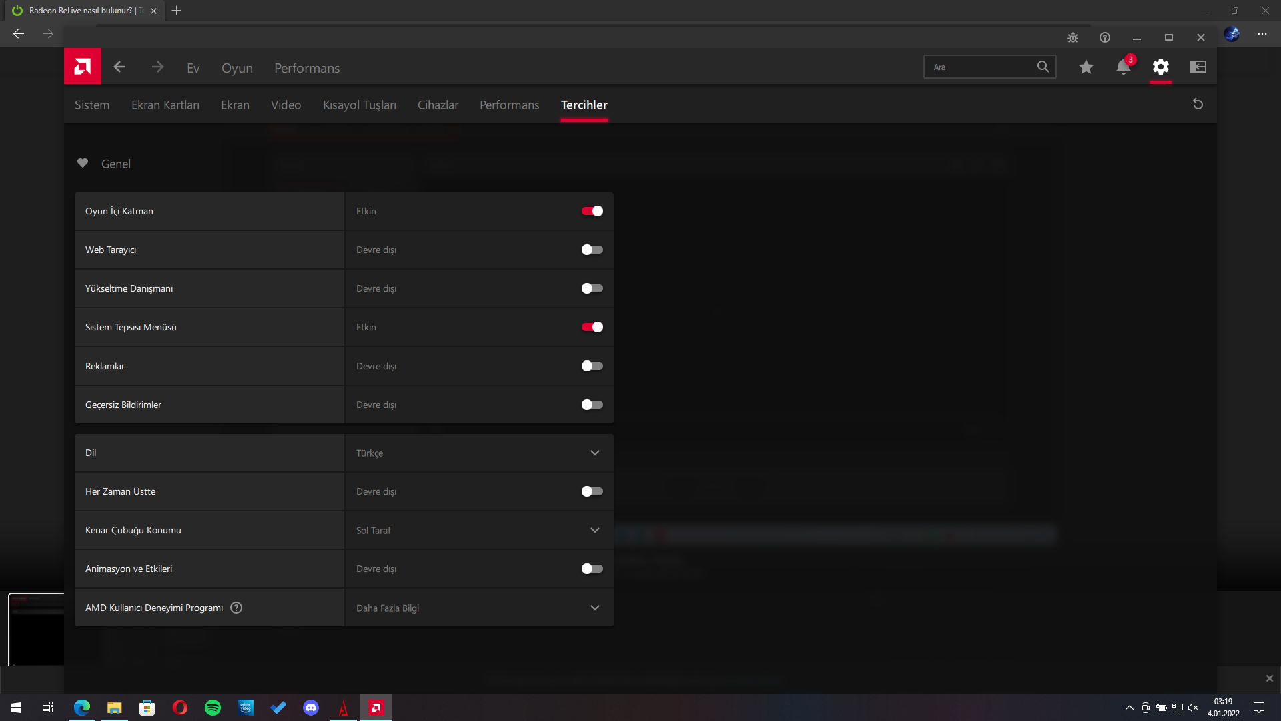Image resolution: width=1281 pixels, height=721 pixels.
Task: Open the Performans top navigation link
Action: coord(307,68)
